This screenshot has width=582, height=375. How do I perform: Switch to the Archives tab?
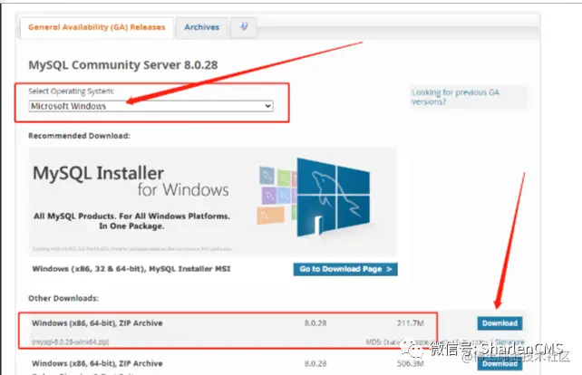[202, 27]
